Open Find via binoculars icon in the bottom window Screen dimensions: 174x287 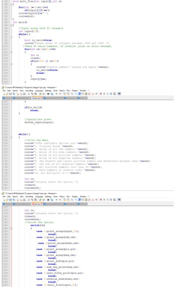pos(48,200)
